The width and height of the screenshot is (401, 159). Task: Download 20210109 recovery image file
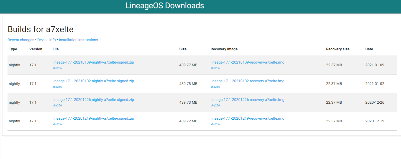point(247,62)
